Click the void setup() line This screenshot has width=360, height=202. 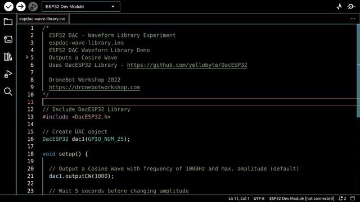tap(65, 154)
